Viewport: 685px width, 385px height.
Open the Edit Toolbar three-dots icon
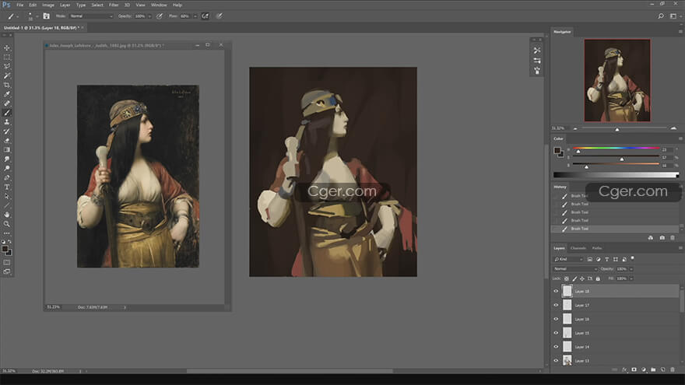tap(6, 233)
